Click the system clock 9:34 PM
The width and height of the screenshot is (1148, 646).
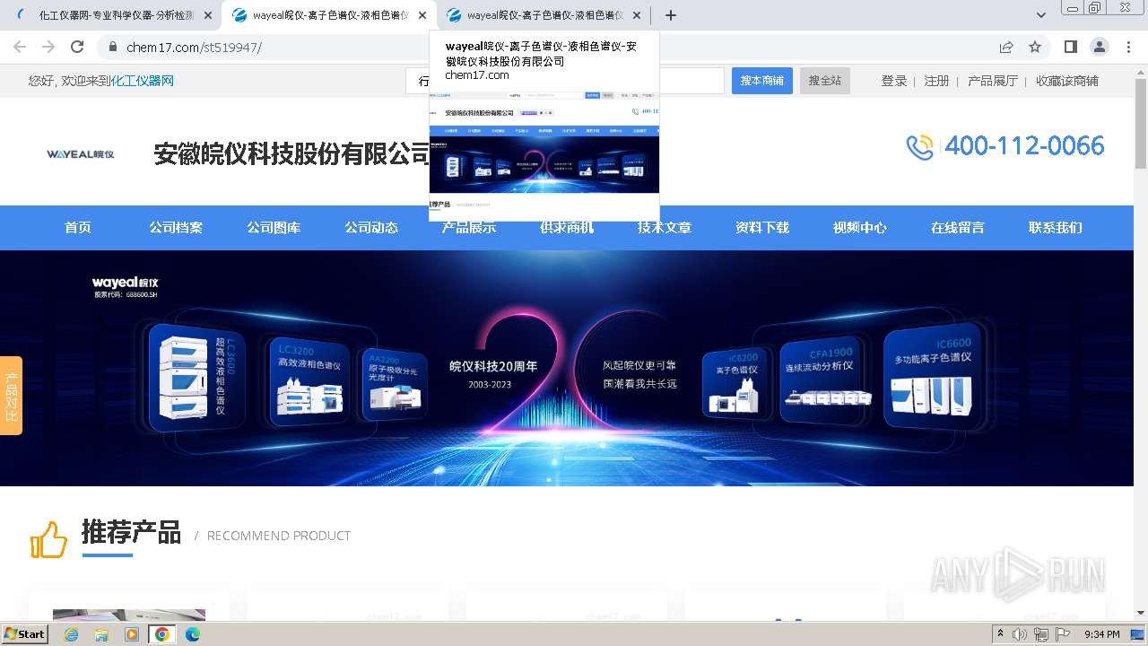click(x=1102, y=634)
